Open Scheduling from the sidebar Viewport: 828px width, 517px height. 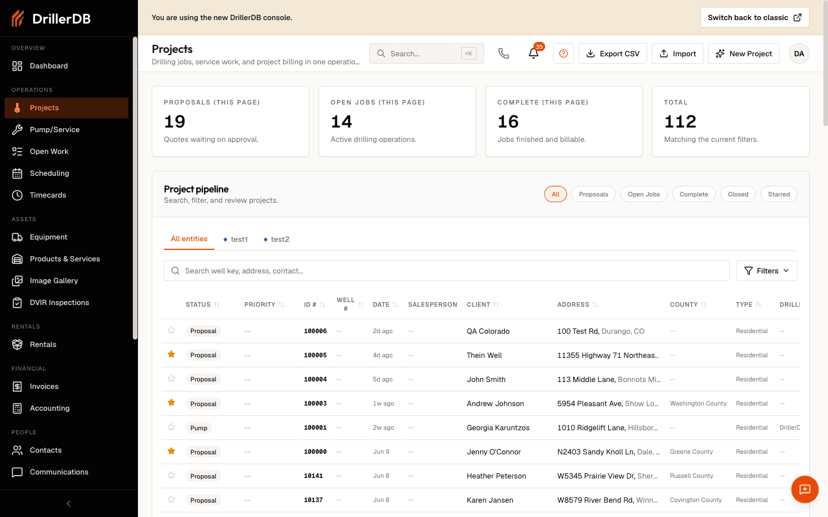tap(66, 173)
